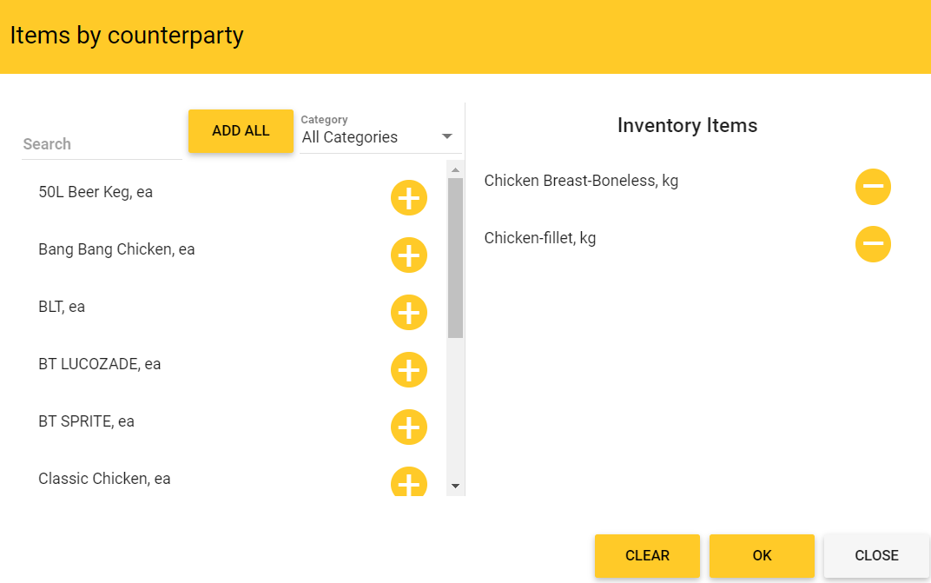Screen dimensions: 931x583
Task: Remove Chicken-fillet with minus icon
Action: tap(873, 244)
